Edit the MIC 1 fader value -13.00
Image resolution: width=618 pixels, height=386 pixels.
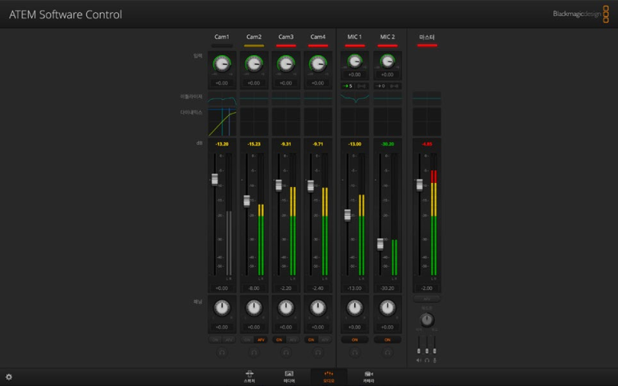354,289
